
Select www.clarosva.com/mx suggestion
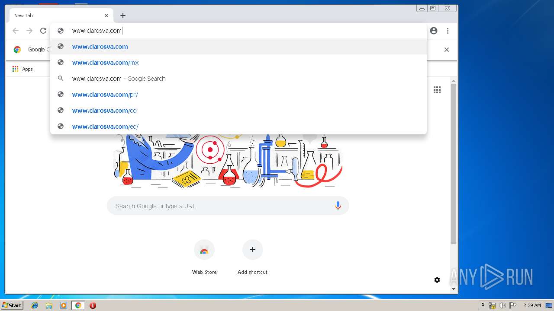tap(238, 63)
